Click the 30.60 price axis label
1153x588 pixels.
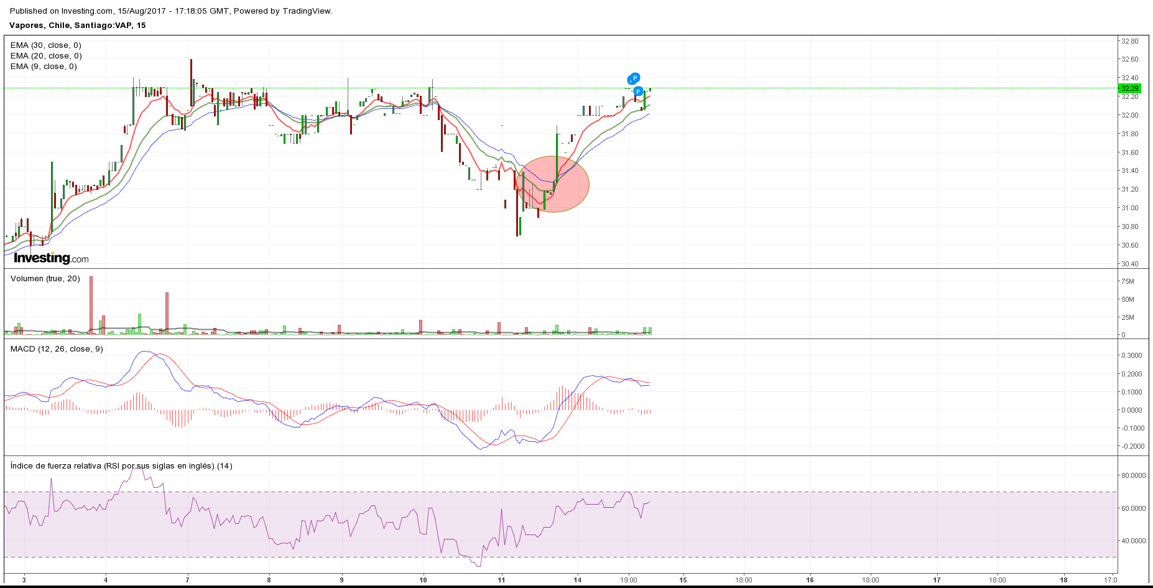(x=1130, y=245)
